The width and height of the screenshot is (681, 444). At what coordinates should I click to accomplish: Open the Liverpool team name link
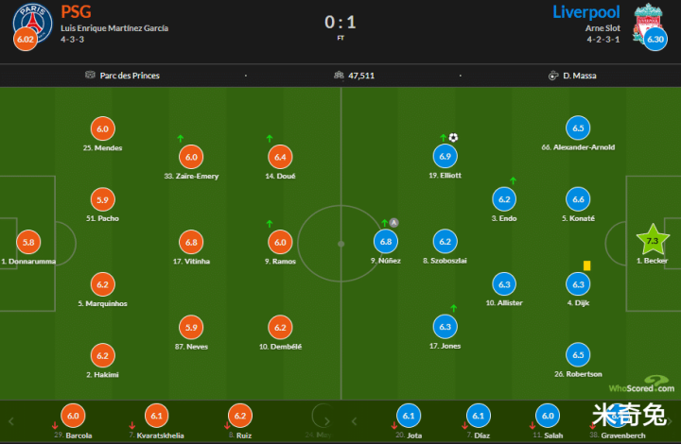[589, 11]
